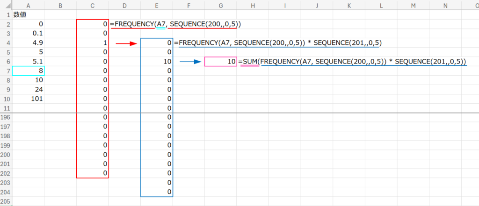Select column G header
The width and height of the screenshot is (479, 206).
[x=220, y=5]
